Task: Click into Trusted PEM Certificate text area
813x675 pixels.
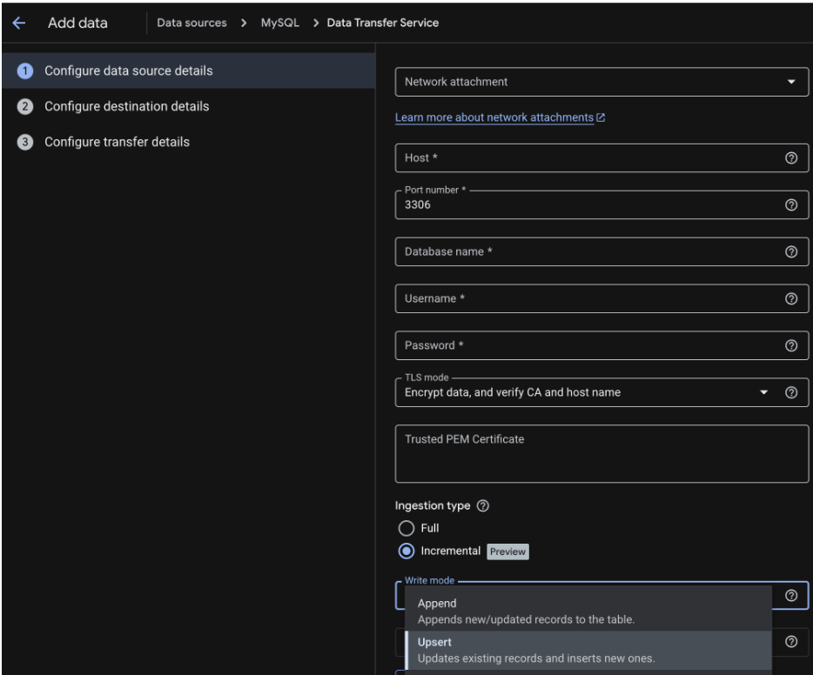Action: pos(601,454)
